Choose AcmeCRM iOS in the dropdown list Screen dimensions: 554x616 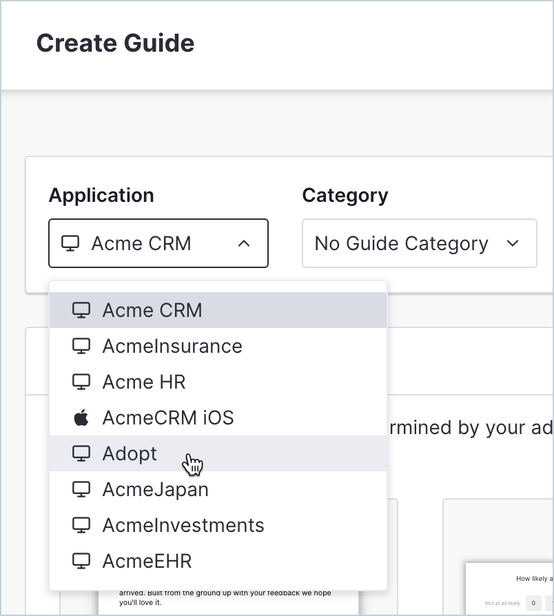click(218, 418)
